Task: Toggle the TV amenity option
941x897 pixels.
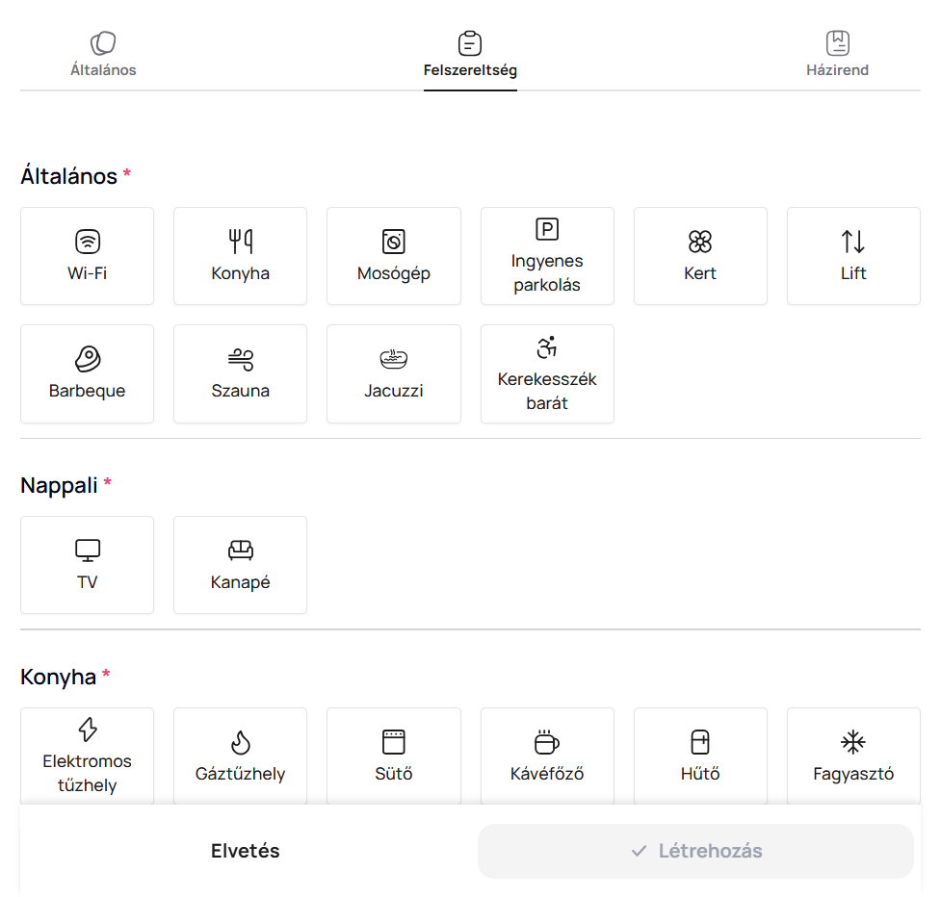Action: (x=87, y=565)
